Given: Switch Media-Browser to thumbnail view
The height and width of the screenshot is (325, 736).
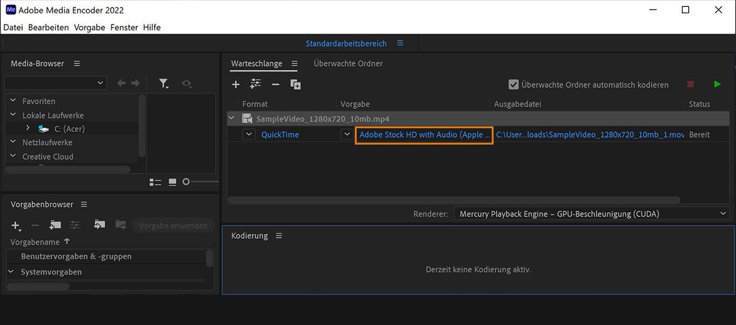Looking at the screenshot, I should pyautogui.click(x=171, y=182).
